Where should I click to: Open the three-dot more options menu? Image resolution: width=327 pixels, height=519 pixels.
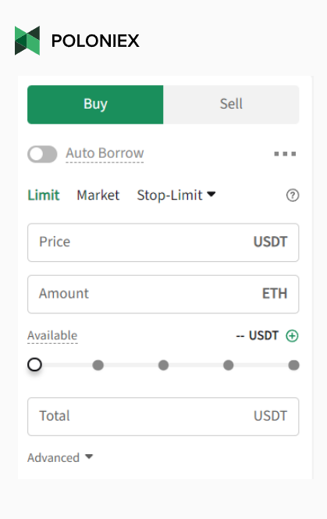285,153
